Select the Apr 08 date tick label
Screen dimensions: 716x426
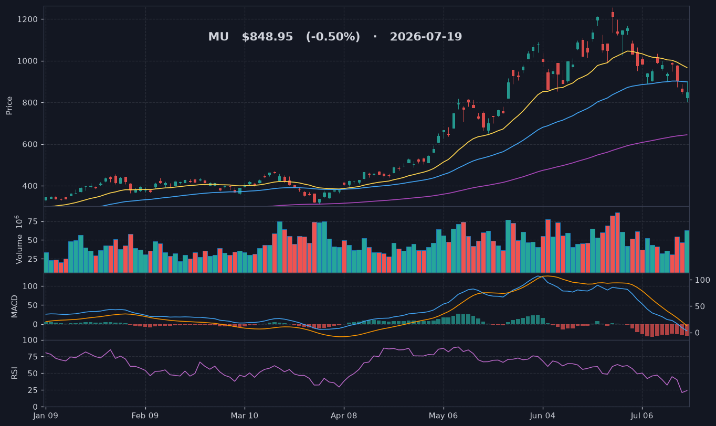[x=344, y=416]
